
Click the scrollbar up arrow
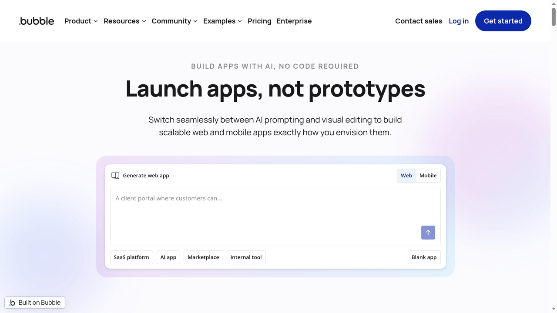[553, 3]
